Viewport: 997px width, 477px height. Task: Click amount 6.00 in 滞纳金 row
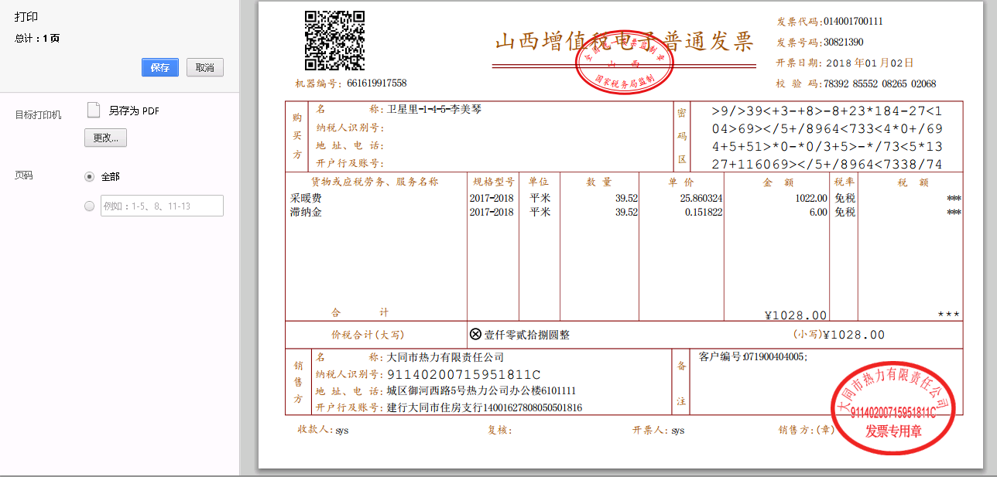818,212
